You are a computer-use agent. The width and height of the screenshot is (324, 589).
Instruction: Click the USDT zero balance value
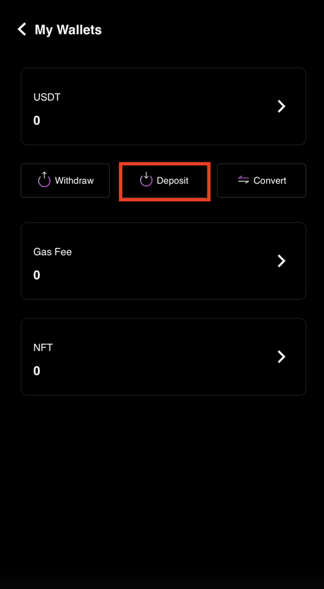click(36, 120)
